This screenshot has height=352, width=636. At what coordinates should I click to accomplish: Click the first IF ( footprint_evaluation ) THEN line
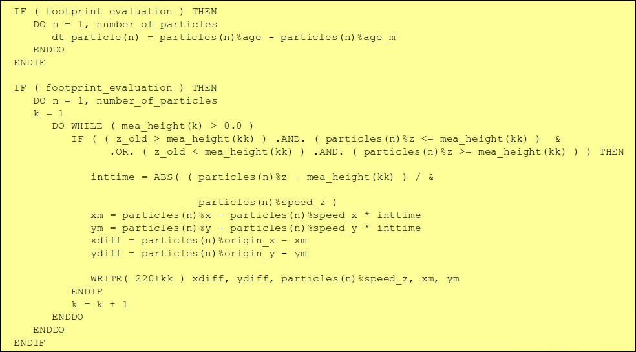[x=116, y=12]
